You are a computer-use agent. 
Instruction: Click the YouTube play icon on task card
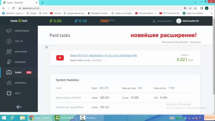click(60, 58)
